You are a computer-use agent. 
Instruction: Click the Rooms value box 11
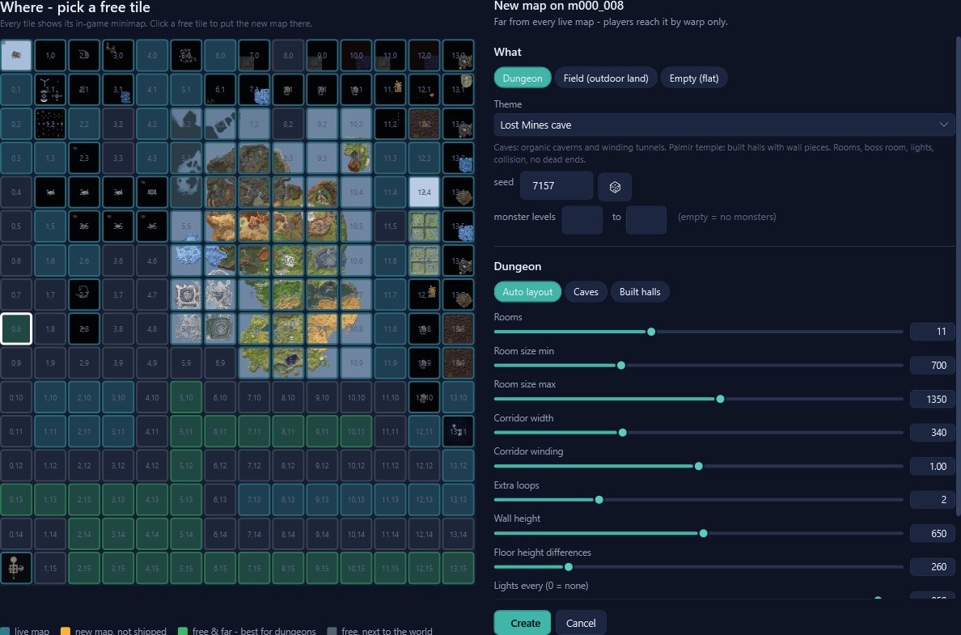[932, 332]
